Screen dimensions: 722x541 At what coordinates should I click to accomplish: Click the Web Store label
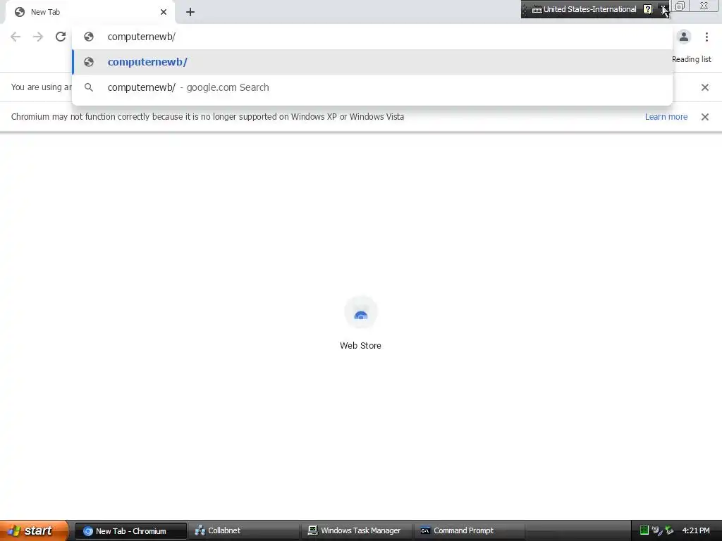coord(360,345)
